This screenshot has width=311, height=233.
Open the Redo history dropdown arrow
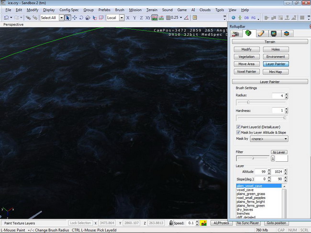(x=21, y=18)
